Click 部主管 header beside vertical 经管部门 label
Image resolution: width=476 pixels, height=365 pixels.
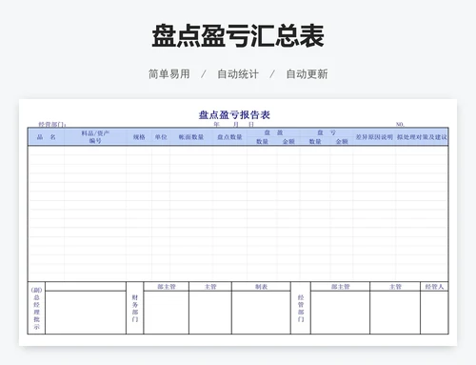[340, 287]
